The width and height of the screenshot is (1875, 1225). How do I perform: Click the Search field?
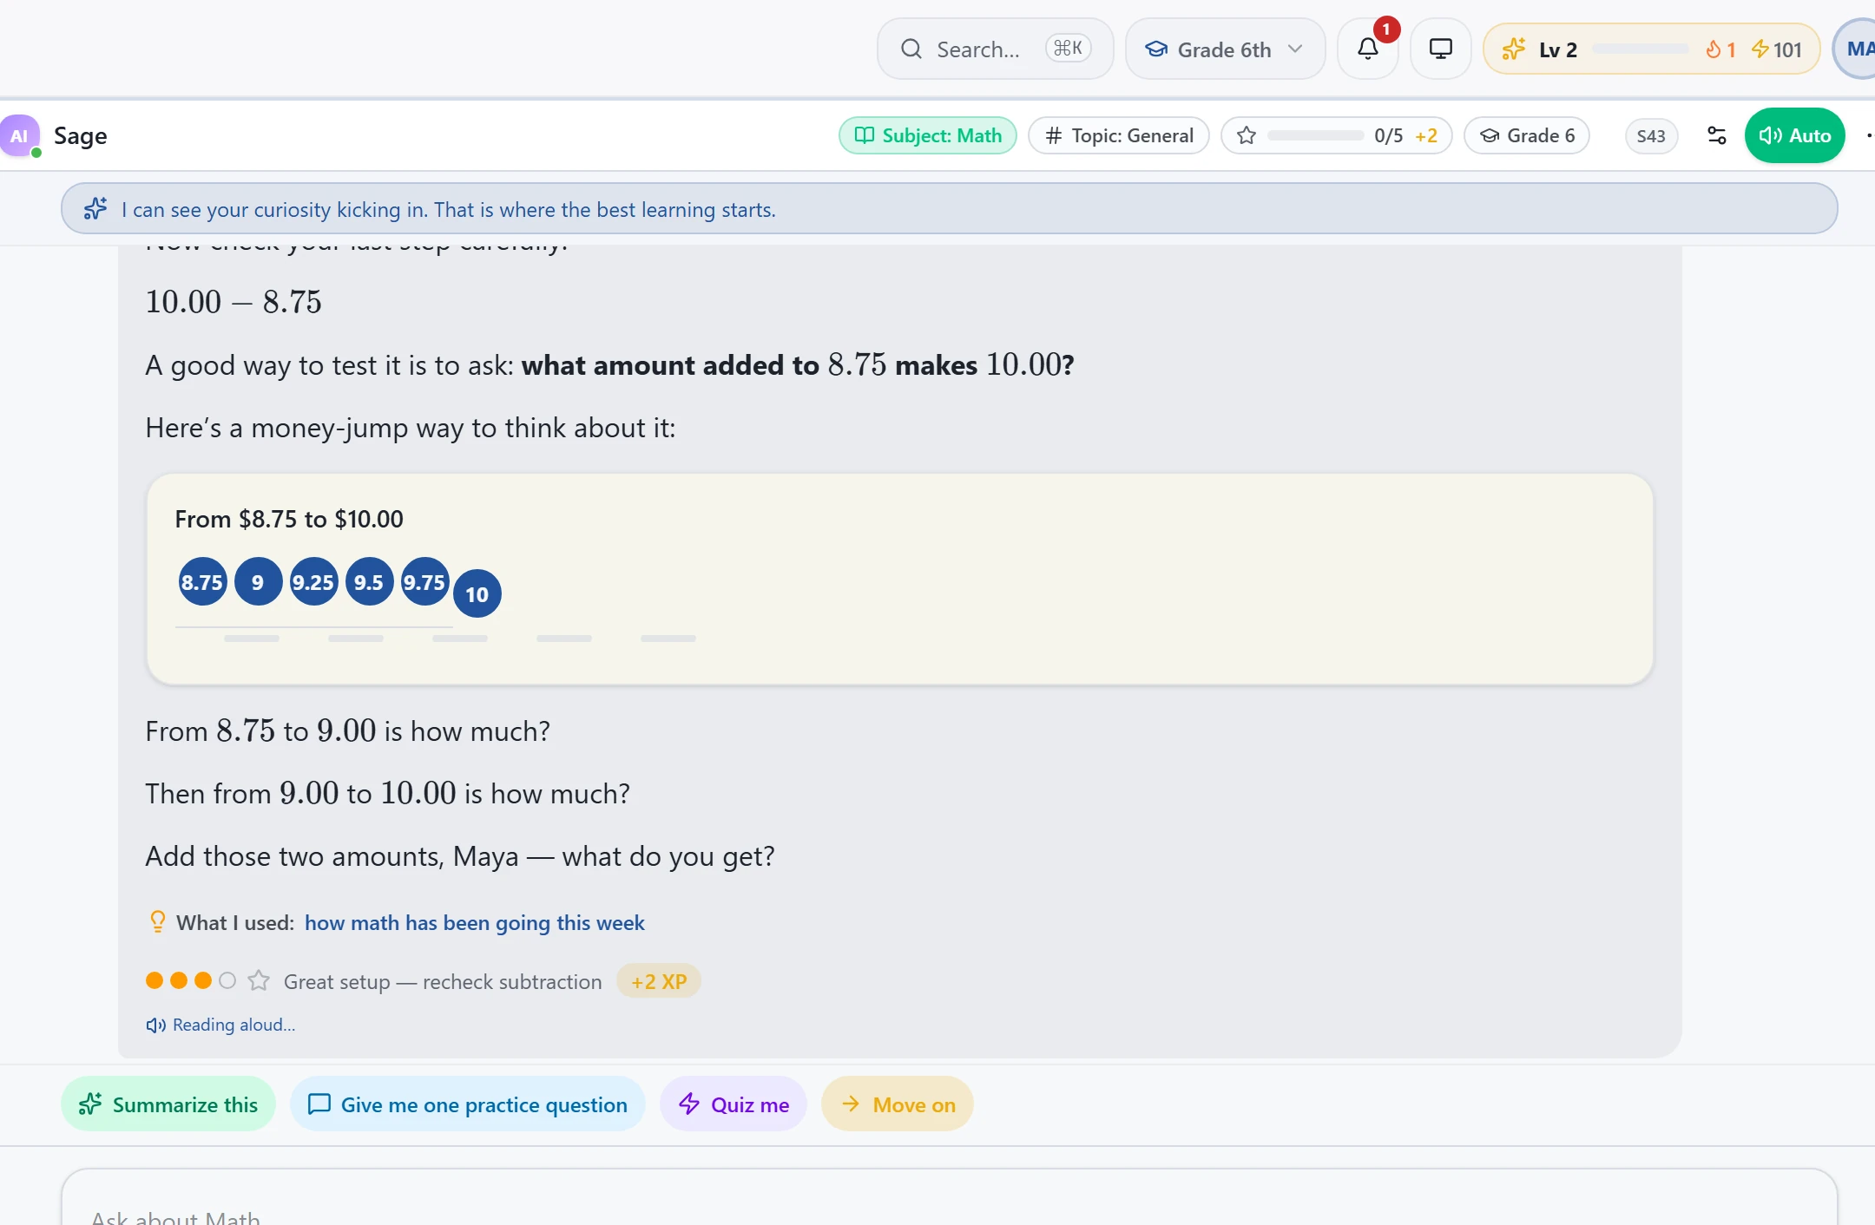(996, 49)
